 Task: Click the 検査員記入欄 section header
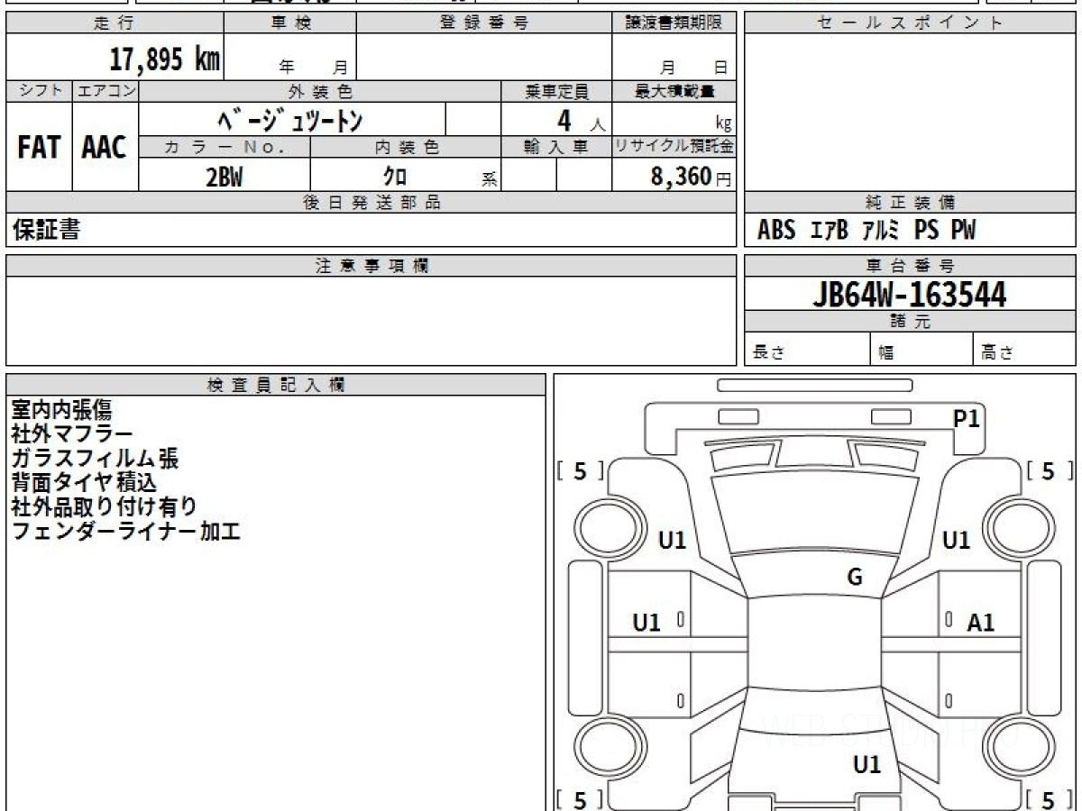276,385
